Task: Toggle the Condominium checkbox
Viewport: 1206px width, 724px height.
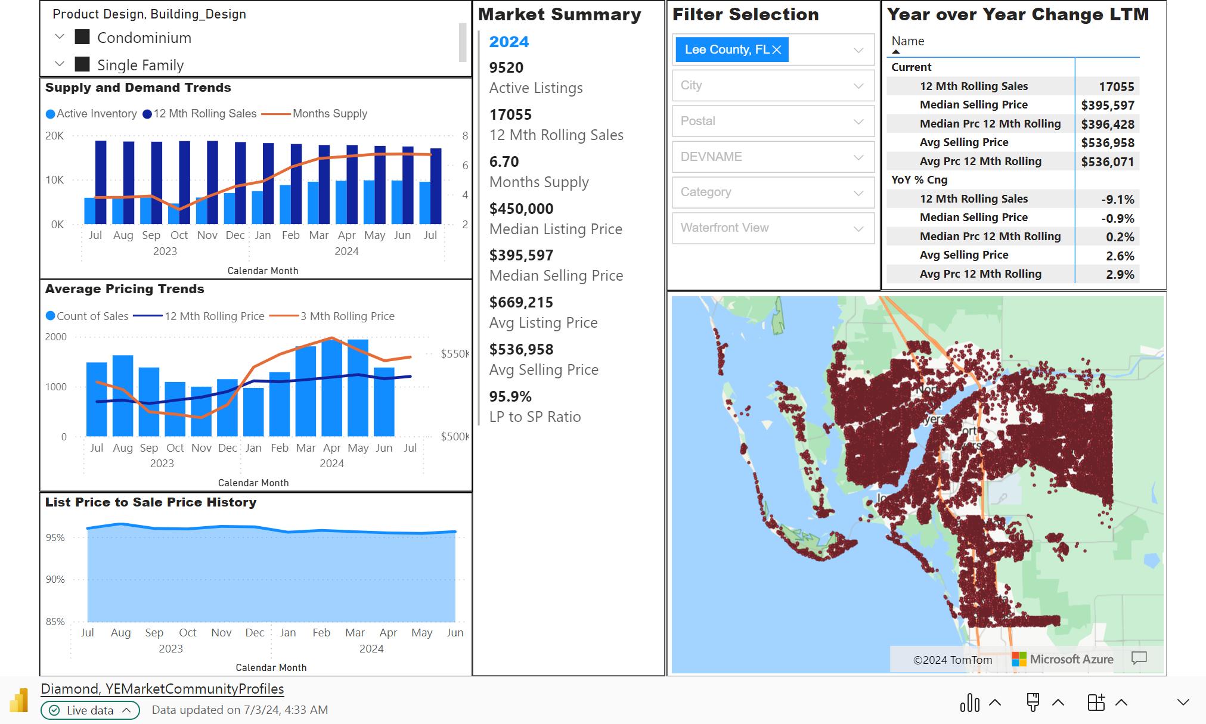Action: point(82,38)
